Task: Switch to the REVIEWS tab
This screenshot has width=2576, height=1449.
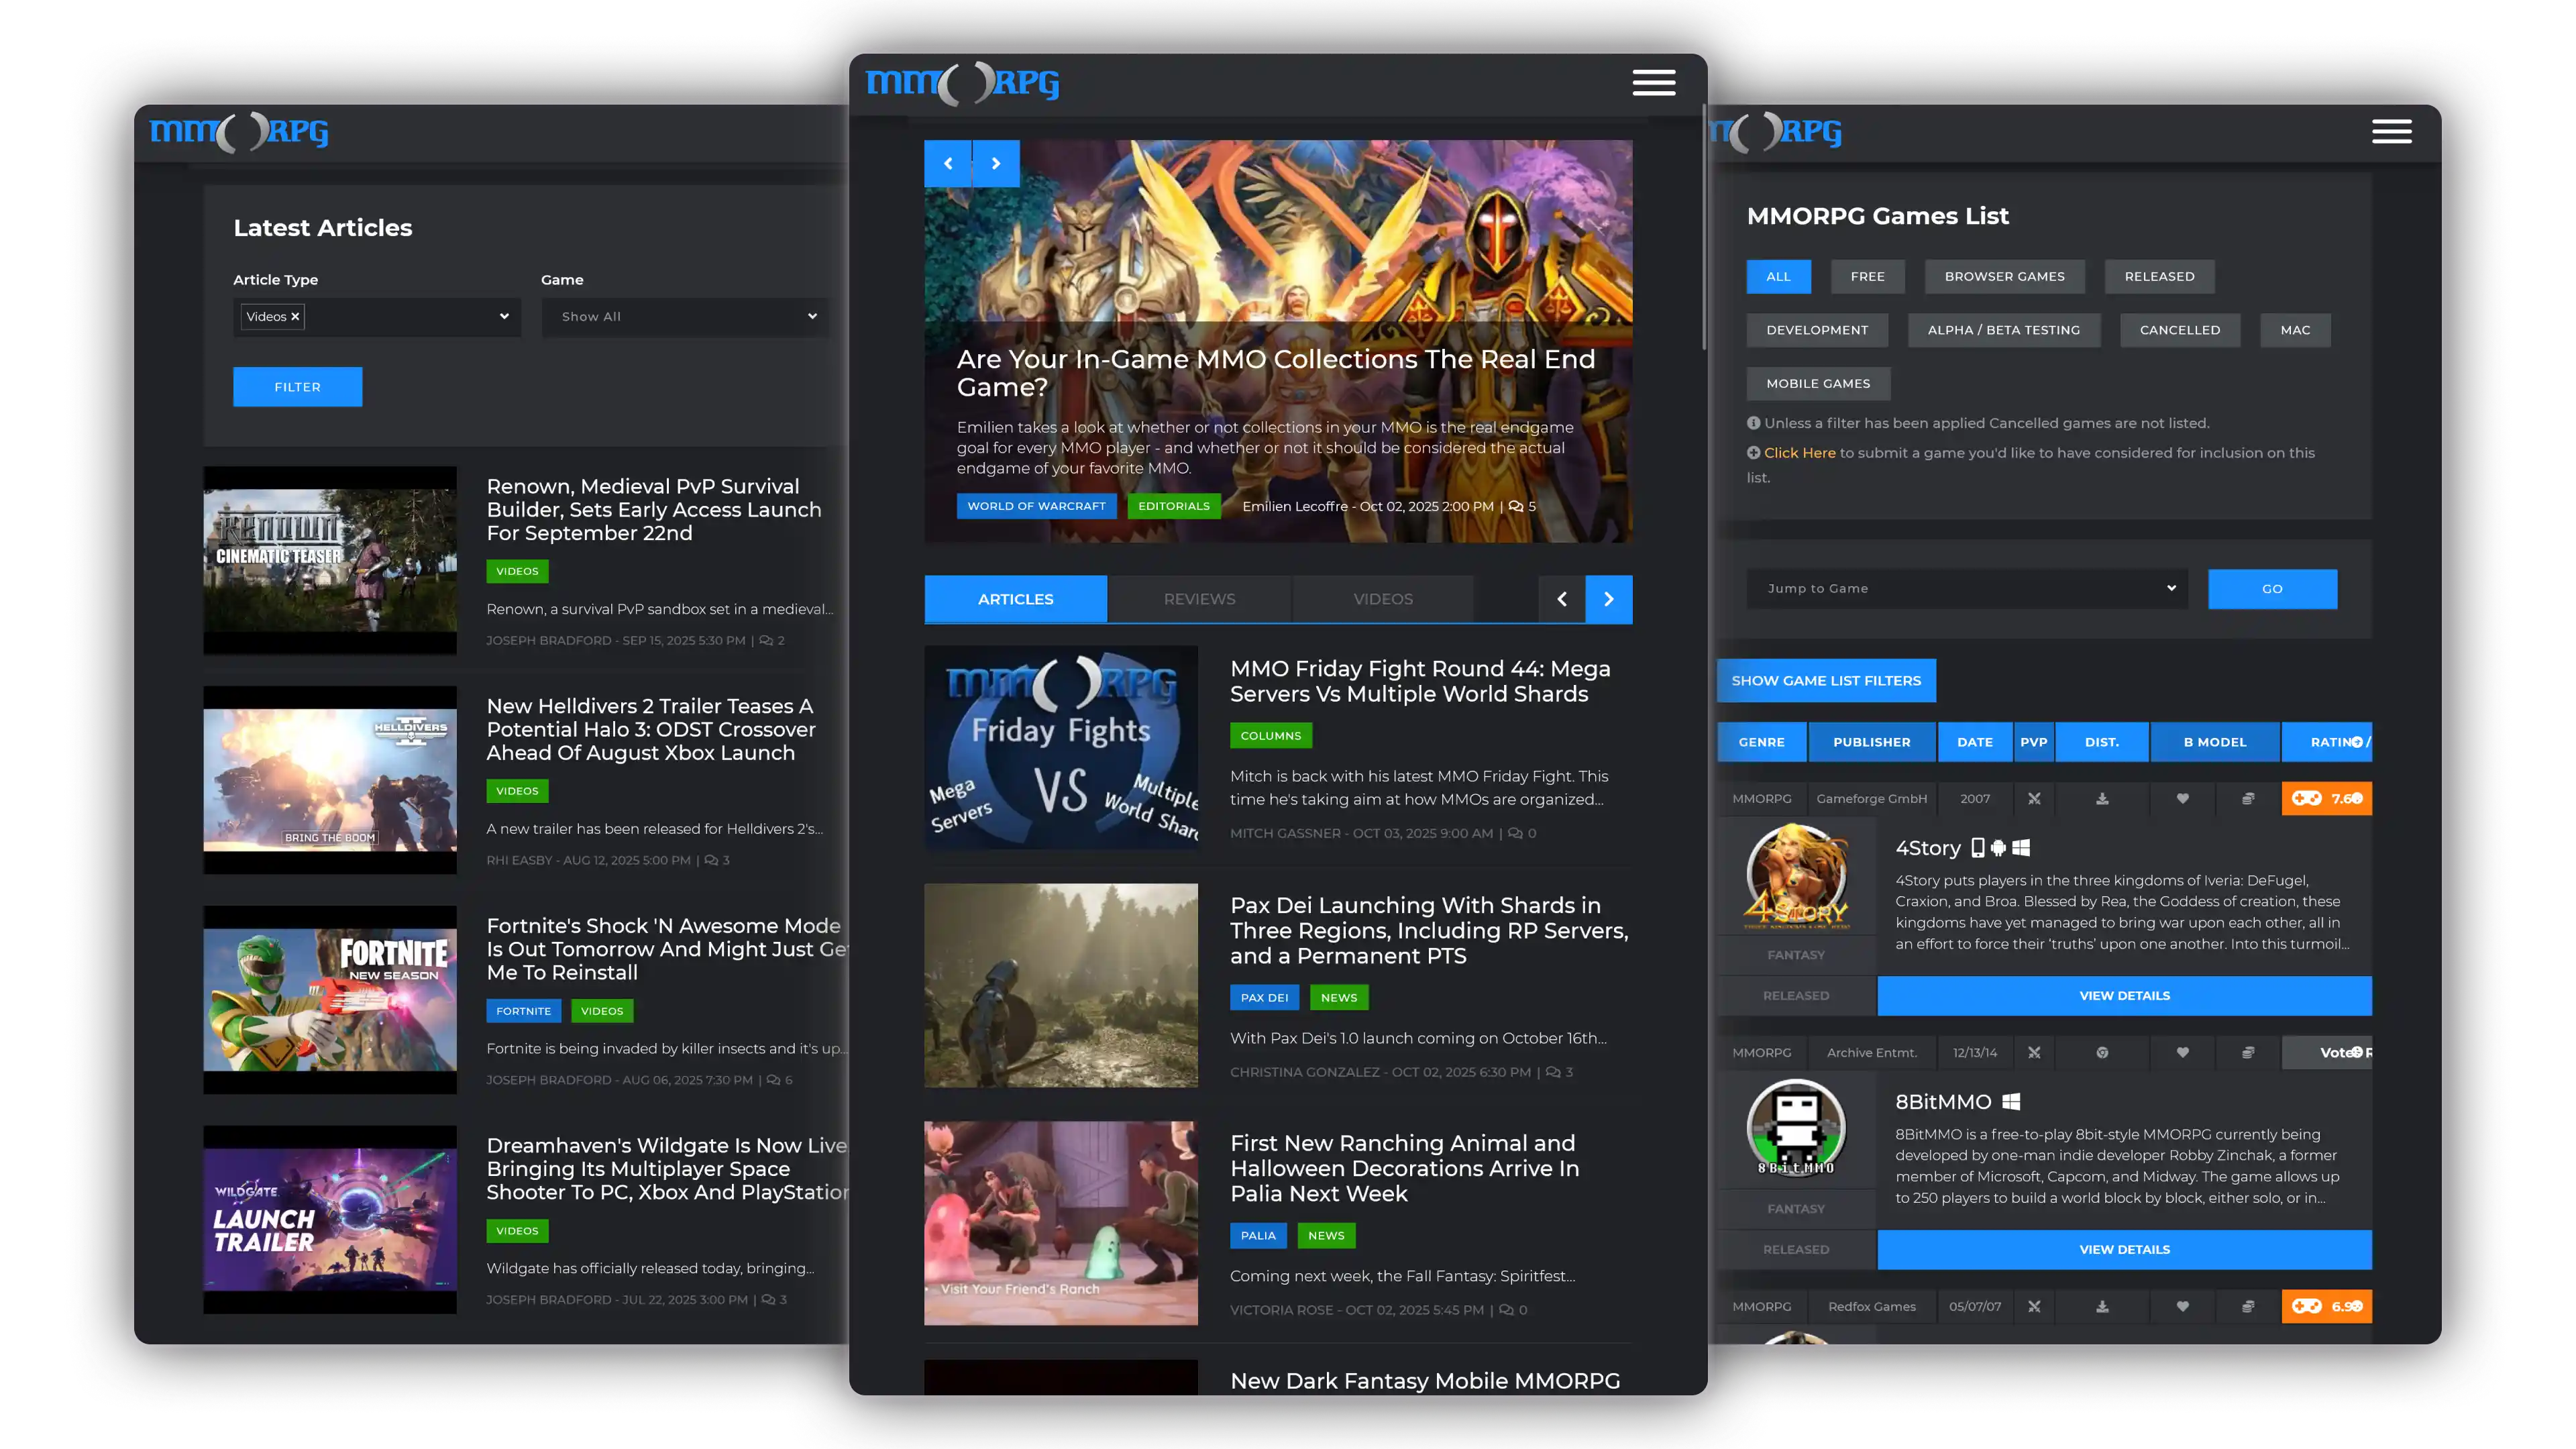Action: point(1199,598)
